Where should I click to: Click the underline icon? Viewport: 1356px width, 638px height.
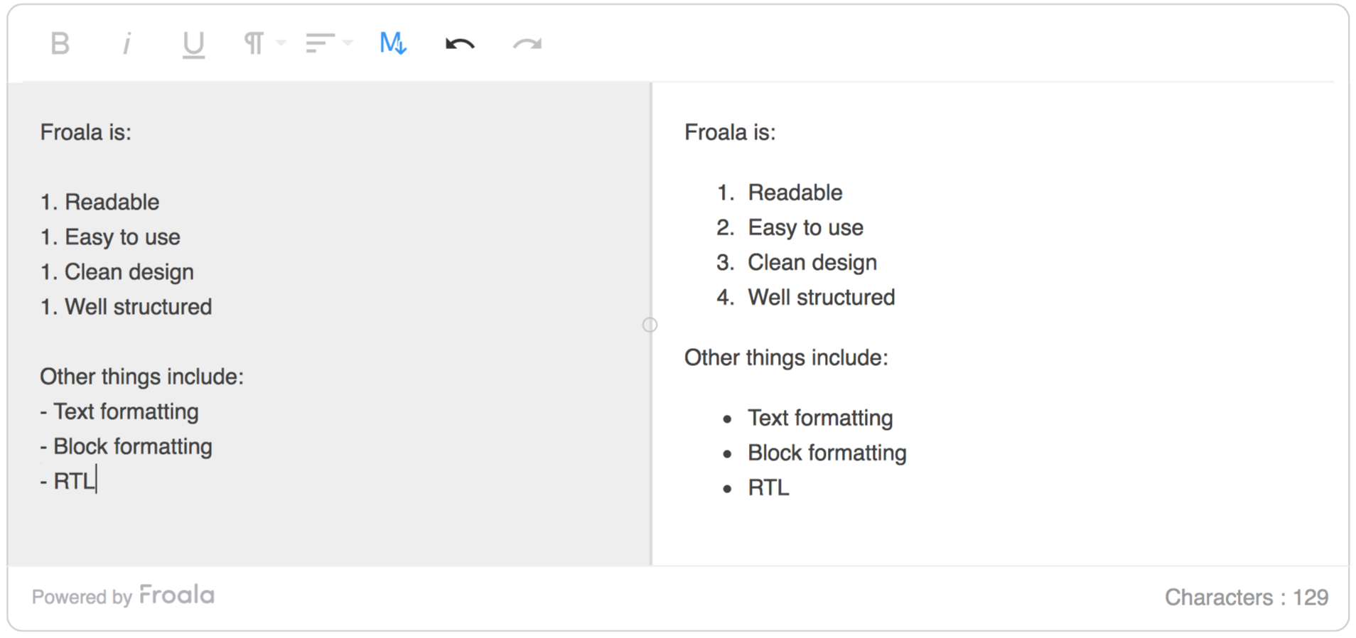[193, 45]
